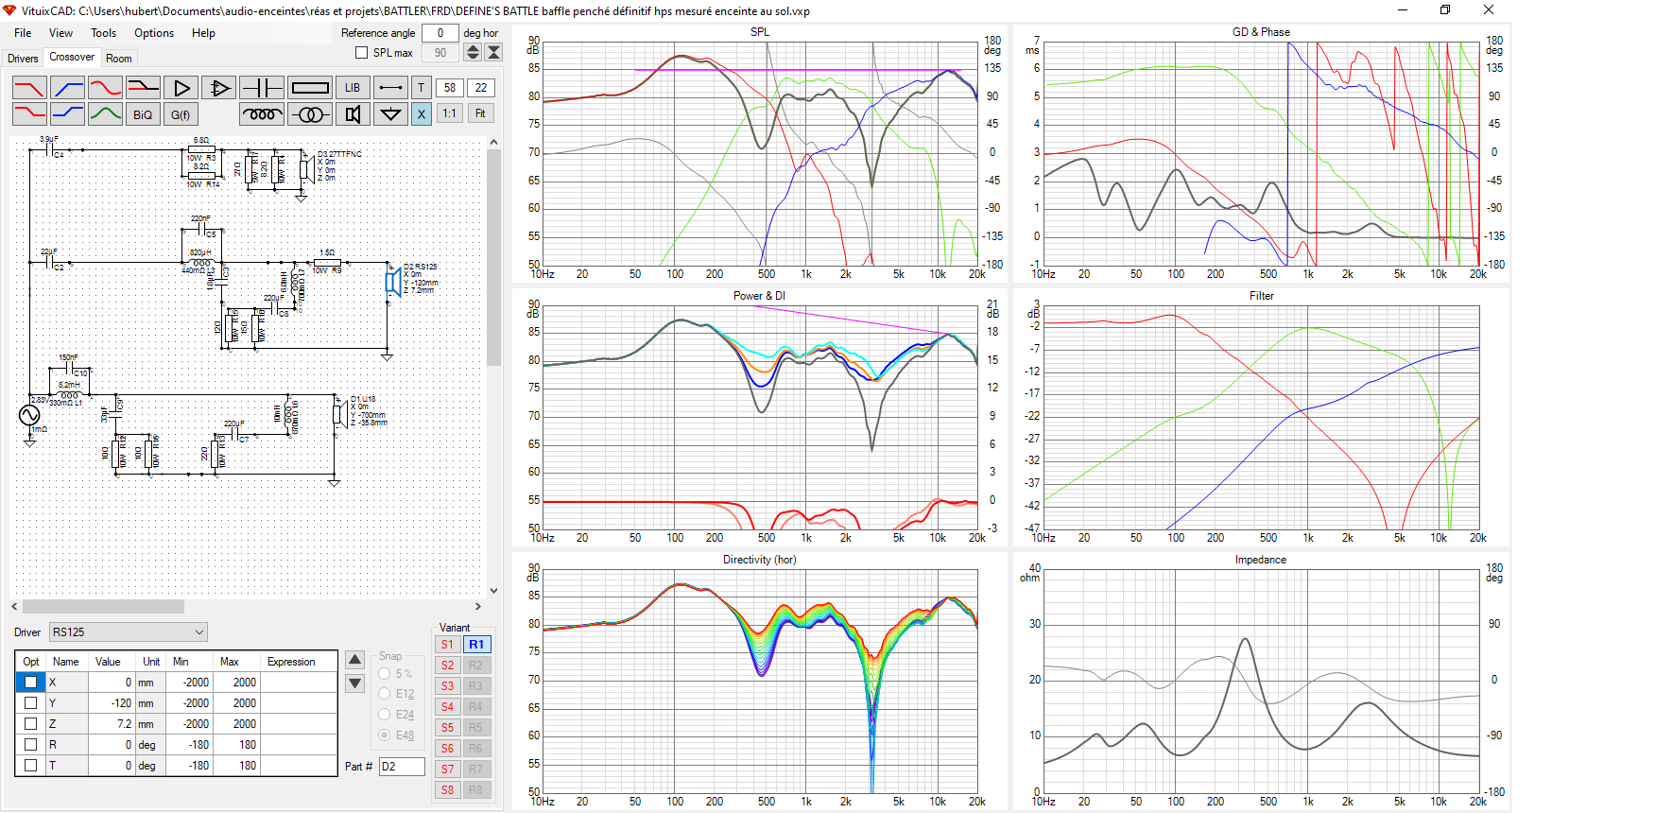Add a loudspeaker driver component
Screen dimensions: 1673x813
coord(353,114)
